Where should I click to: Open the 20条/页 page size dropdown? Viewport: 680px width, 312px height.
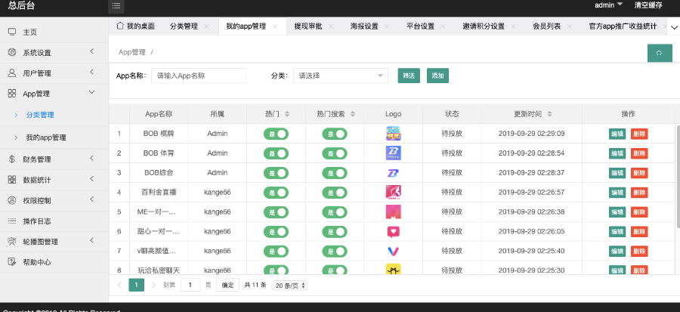(289, 286)
